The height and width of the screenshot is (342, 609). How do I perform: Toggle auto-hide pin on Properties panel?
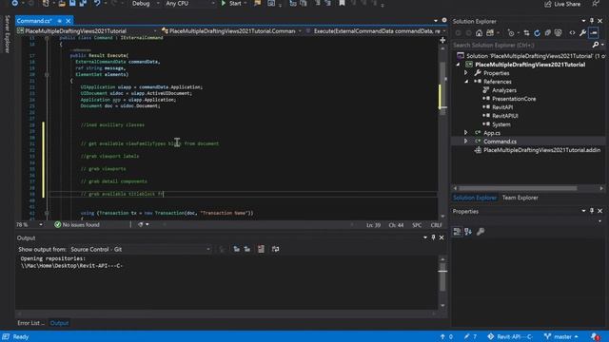tap(592, 211)
